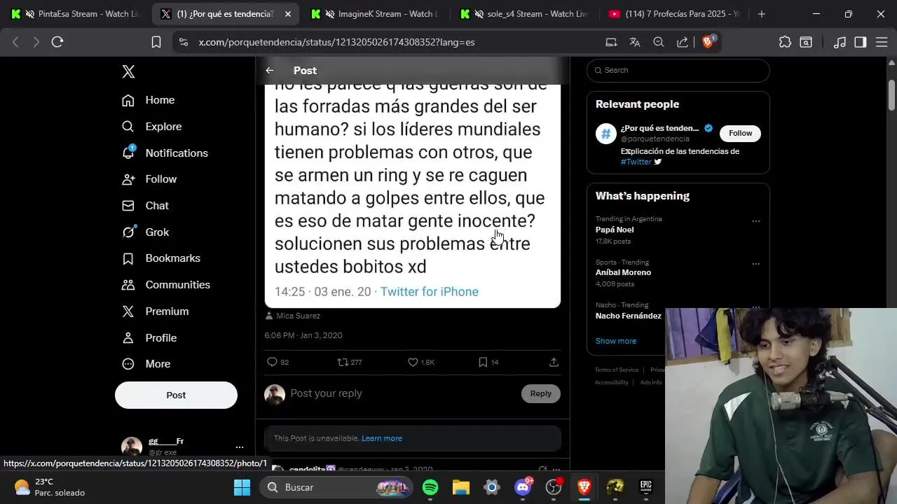Reload the current page
The image size is (897, 504).
[57, 42]
